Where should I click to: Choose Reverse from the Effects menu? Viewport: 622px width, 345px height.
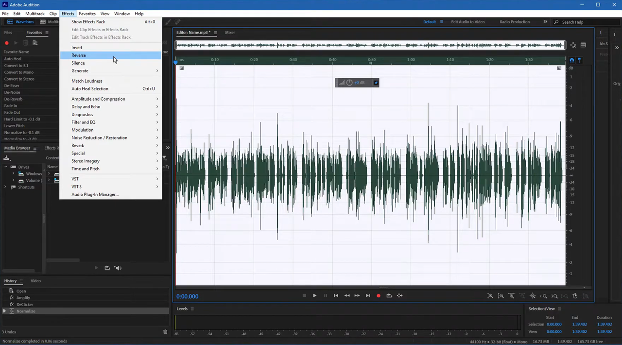[79, 55]
